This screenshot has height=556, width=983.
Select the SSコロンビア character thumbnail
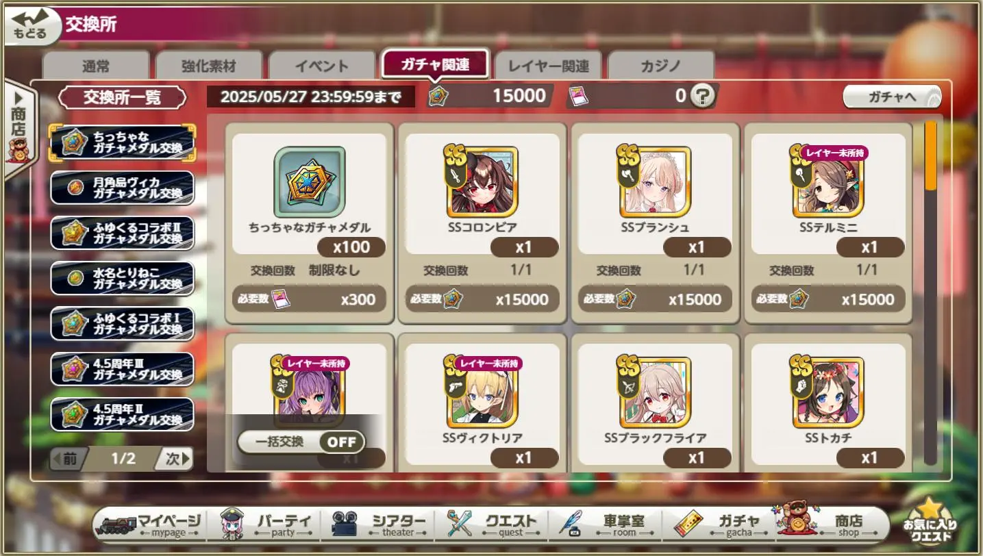[x=482, y=181]
